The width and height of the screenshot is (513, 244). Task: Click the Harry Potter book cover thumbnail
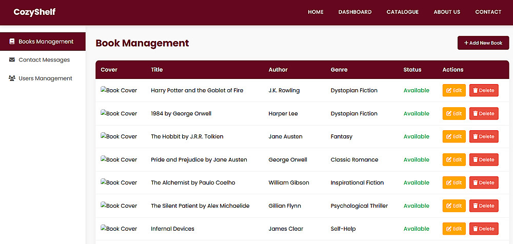[x=119, y=90]
